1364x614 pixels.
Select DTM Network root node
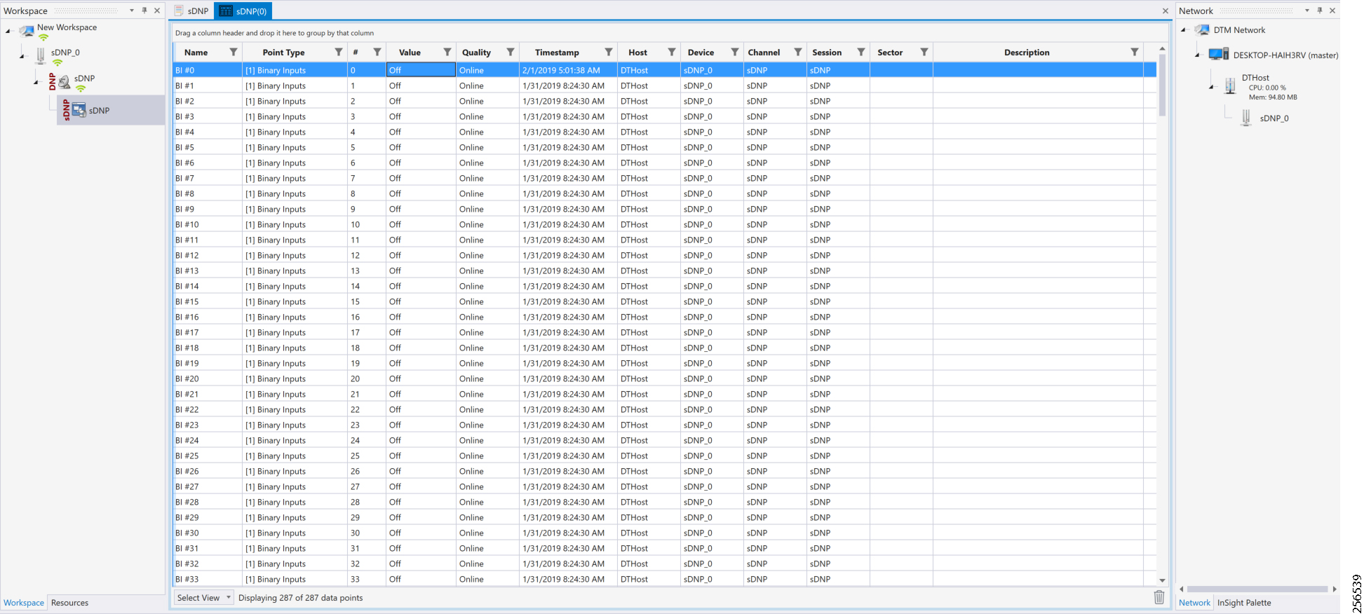tap(1239, 30)
